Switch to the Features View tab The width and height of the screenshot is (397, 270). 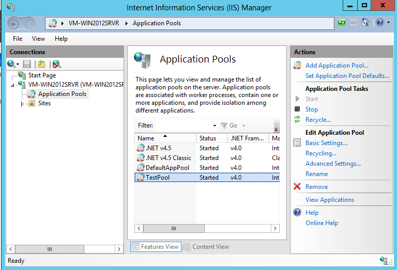coord(156,247)
